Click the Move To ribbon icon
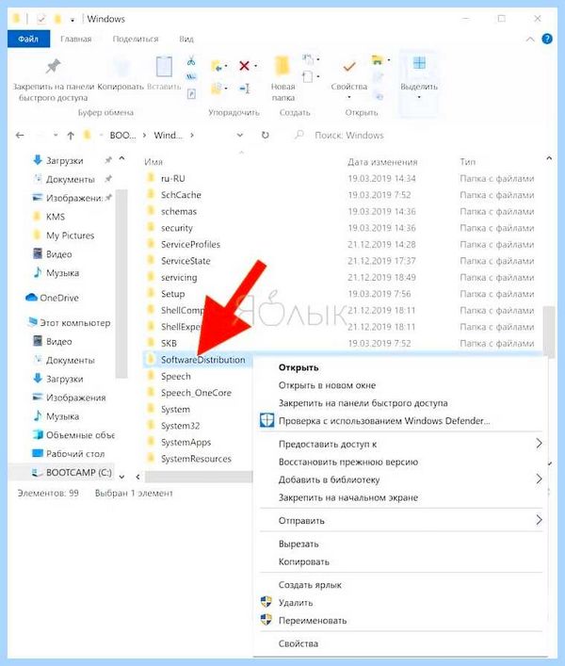The width and height of the screenshot is (565, 666). pyautogui.click(x=217, y=66)
